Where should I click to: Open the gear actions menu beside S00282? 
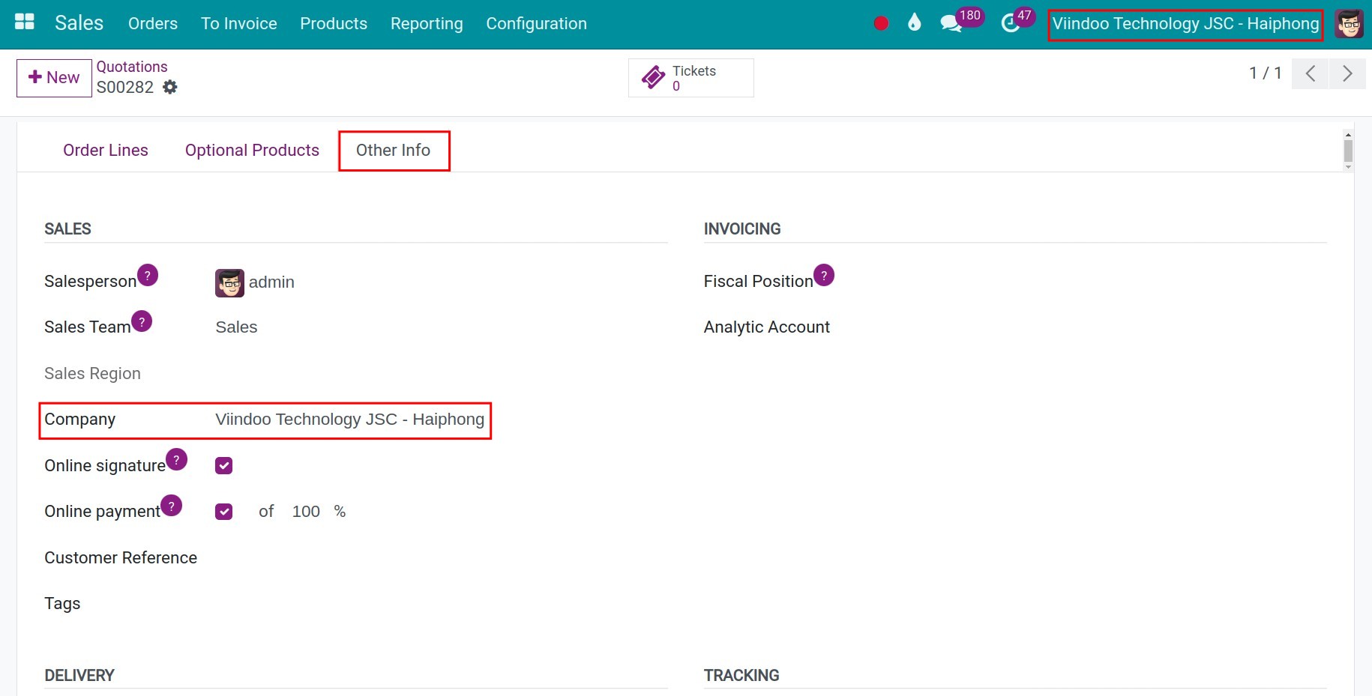point(170,87)
